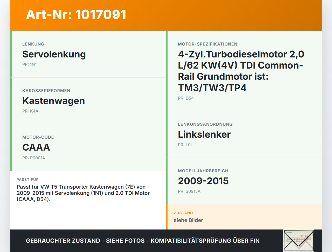
Task: Click the Zustand siehe Bilder card
Action: 244,217
